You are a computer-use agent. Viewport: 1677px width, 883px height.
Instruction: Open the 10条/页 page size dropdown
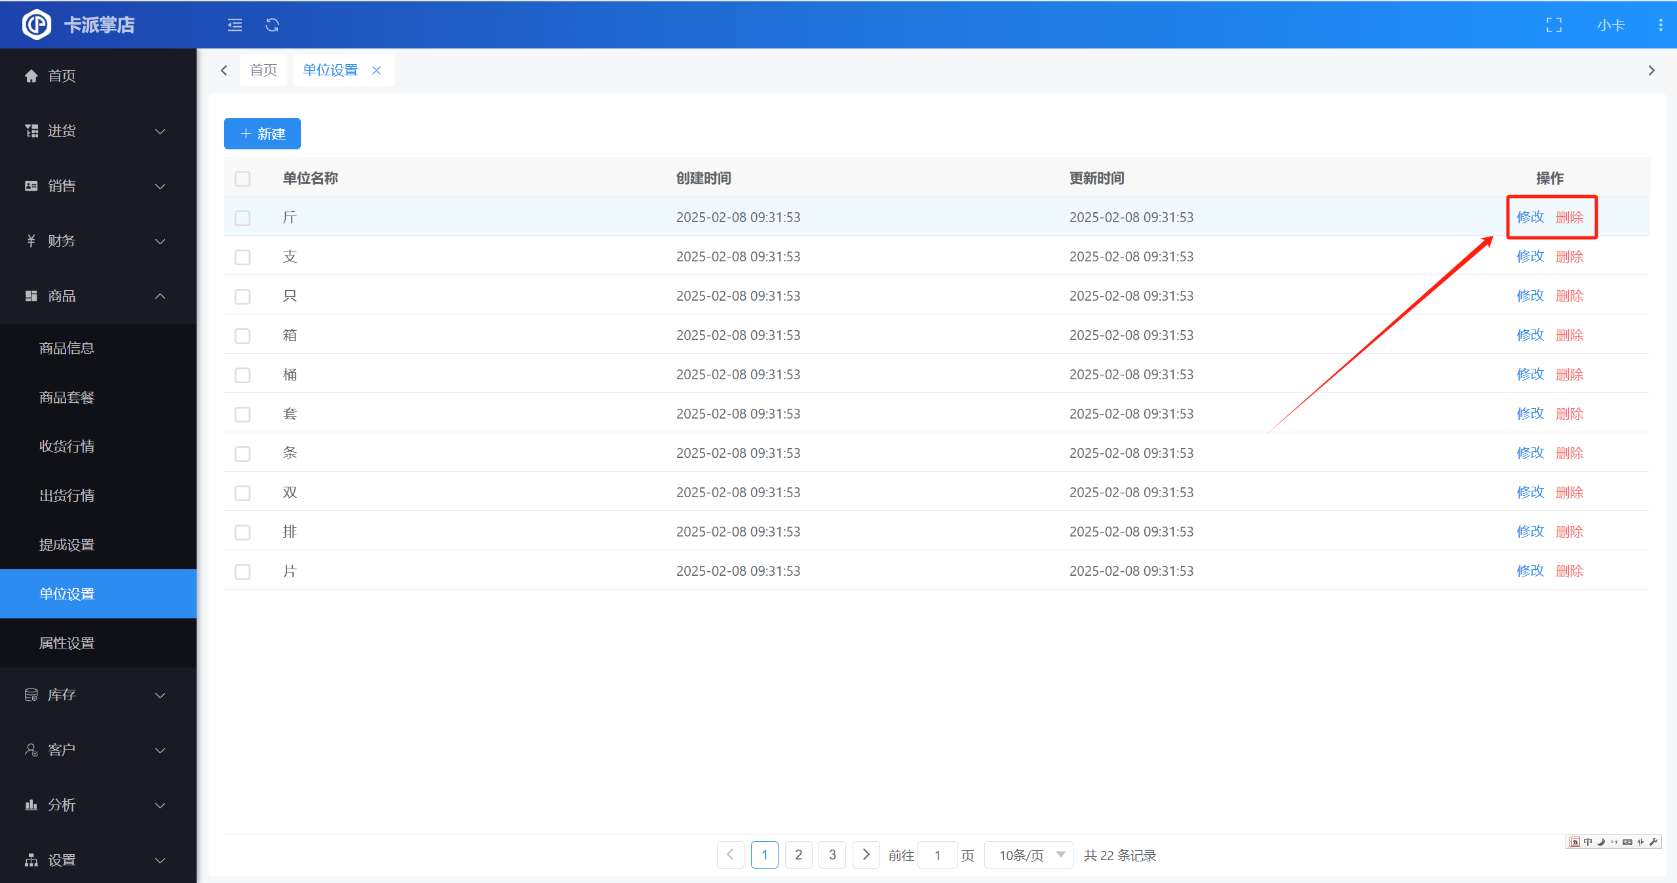point(1028,855)
